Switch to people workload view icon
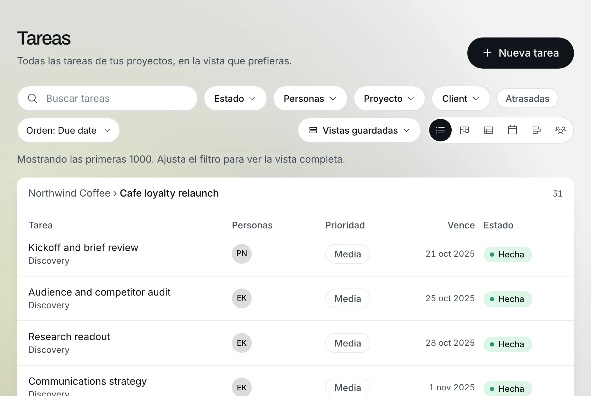This screenshot has width=591, height=396. (x=561, y=130)
